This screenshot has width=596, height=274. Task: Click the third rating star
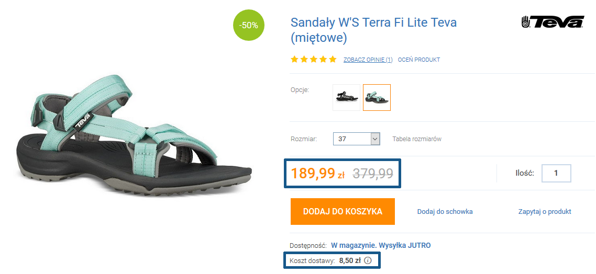coord(314,60)
